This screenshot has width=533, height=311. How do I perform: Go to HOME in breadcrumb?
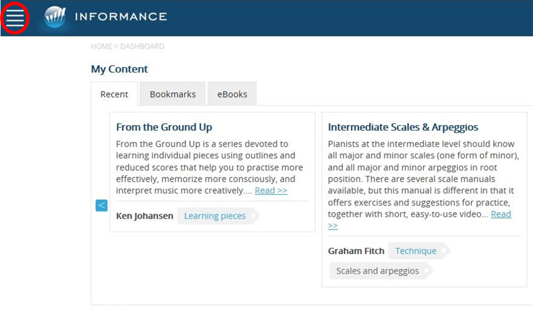(101, 46)
